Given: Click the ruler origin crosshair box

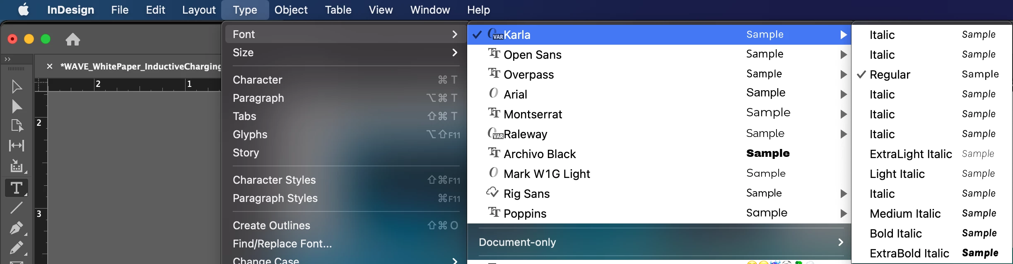Looking at the screenshot, I should [41, 85].
